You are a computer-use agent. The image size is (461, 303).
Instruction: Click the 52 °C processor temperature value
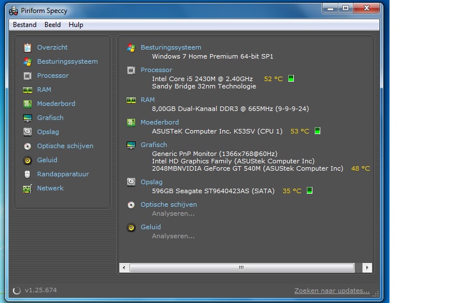[x=273, y=79]
